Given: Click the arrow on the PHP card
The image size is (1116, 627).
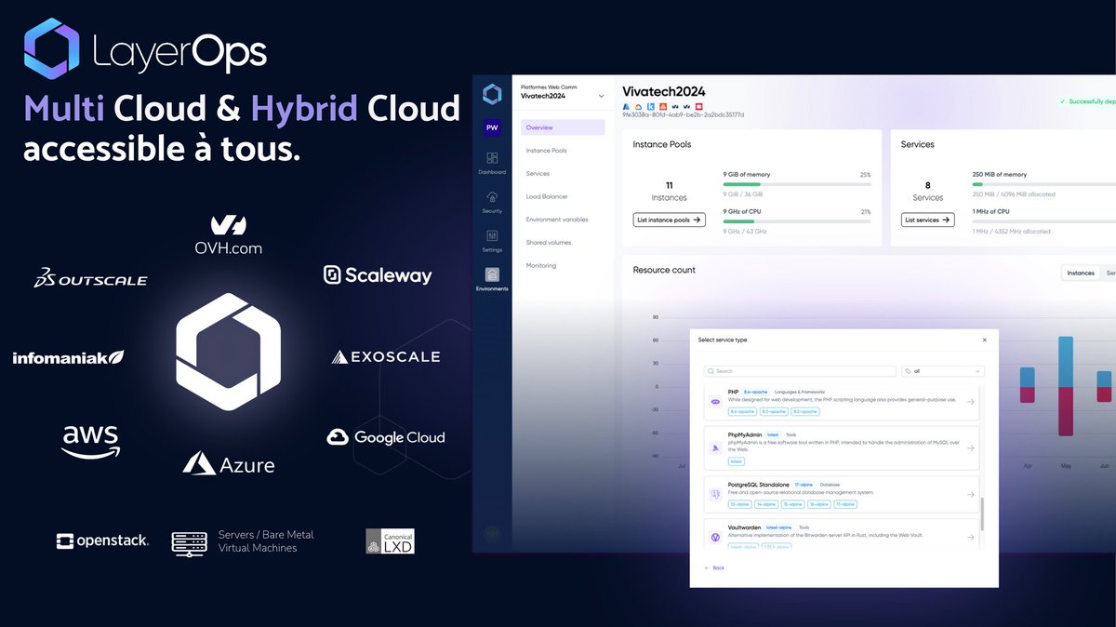Looking at the screenshot, I should click(x=970, y=402).
